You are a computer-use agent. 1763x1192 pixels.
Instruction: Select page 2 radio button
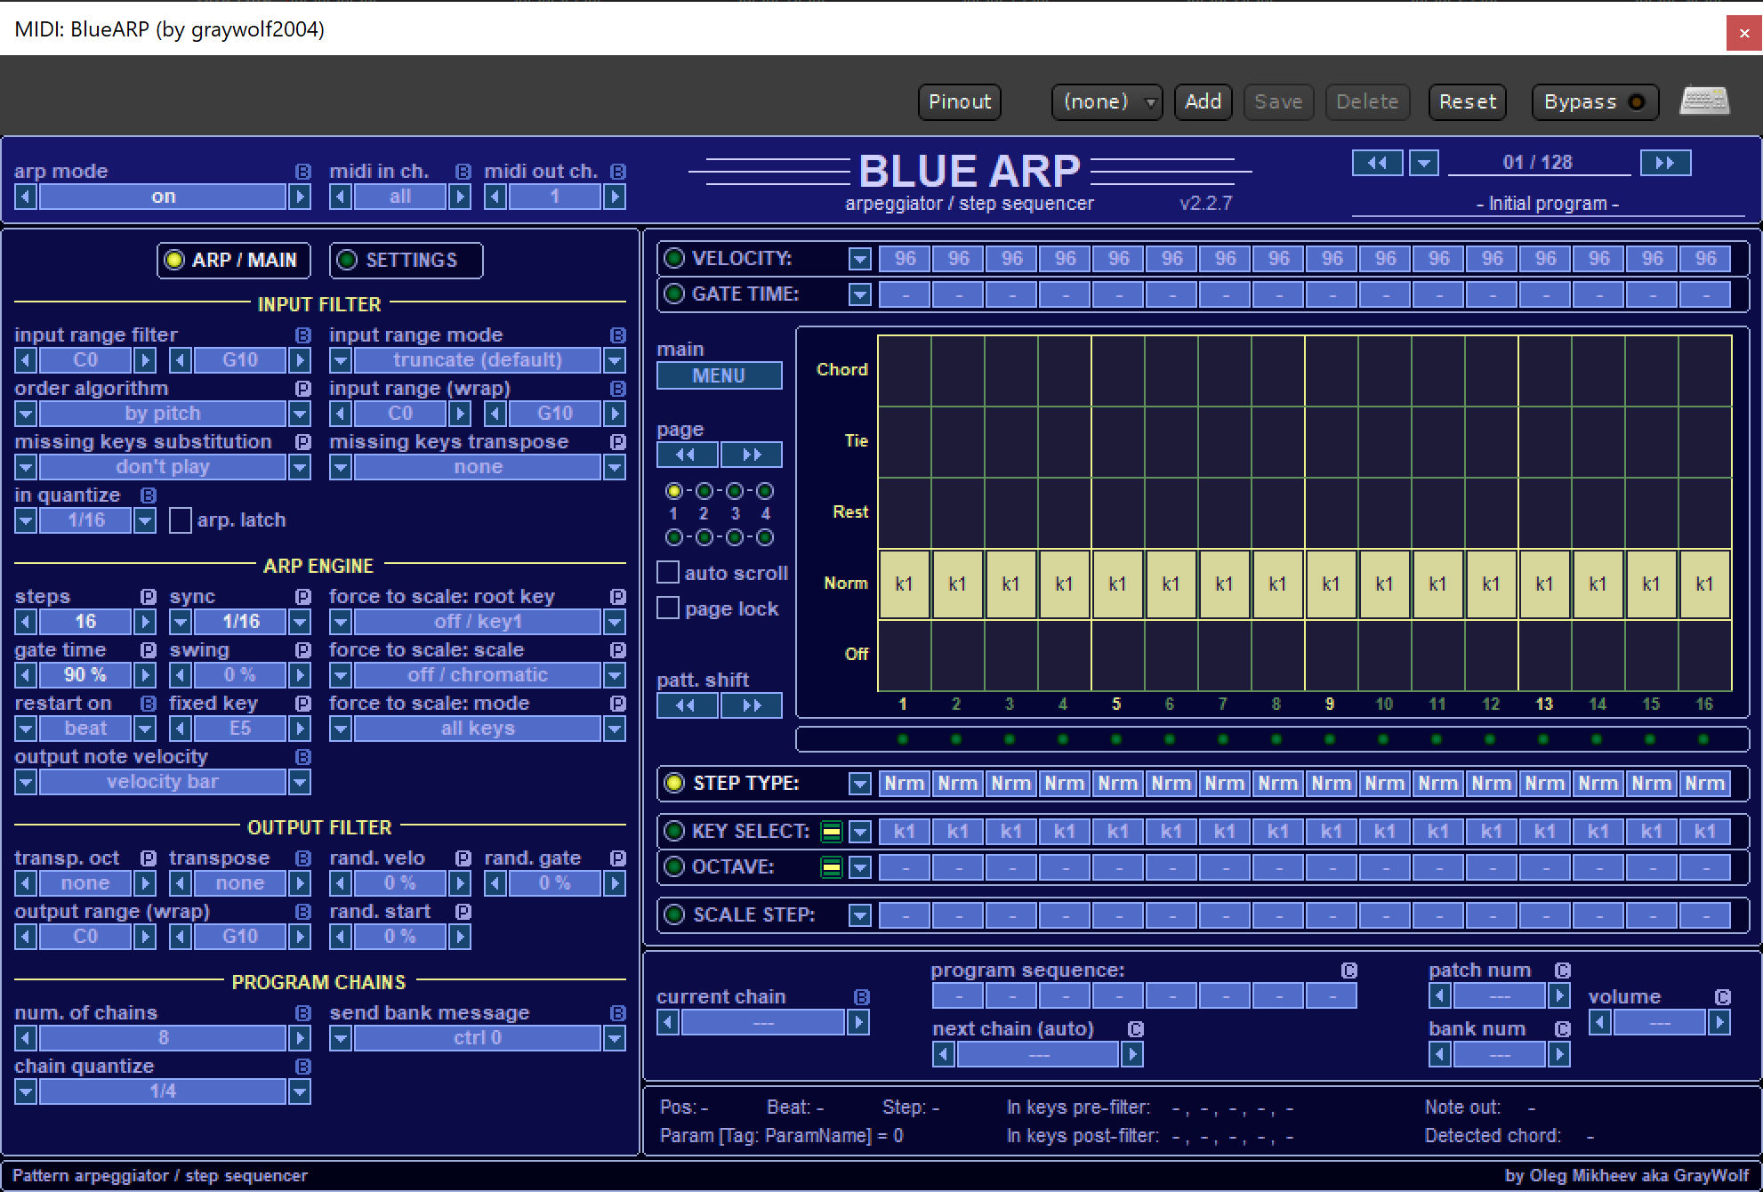pyautogui.click(x=704, y=490)
